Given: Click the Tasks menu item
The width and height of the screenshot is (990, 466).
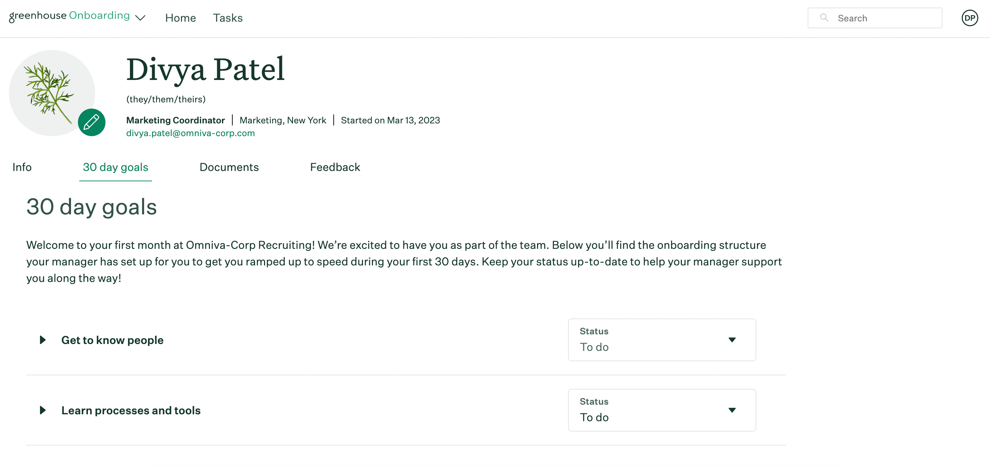Looking at the screenshot, I should click(228, 18).
